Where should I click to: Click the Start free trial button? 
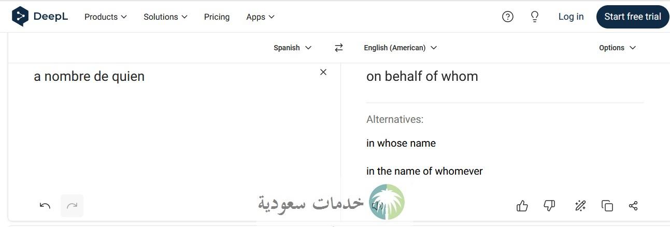(633, 17)
